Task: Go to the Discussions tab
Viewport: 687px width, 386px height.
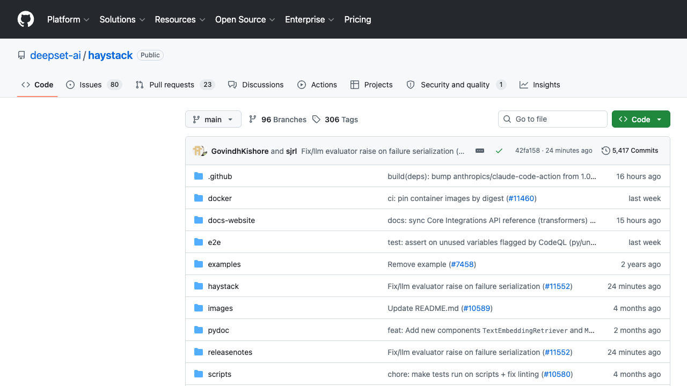Action: [x=256, y=85]
